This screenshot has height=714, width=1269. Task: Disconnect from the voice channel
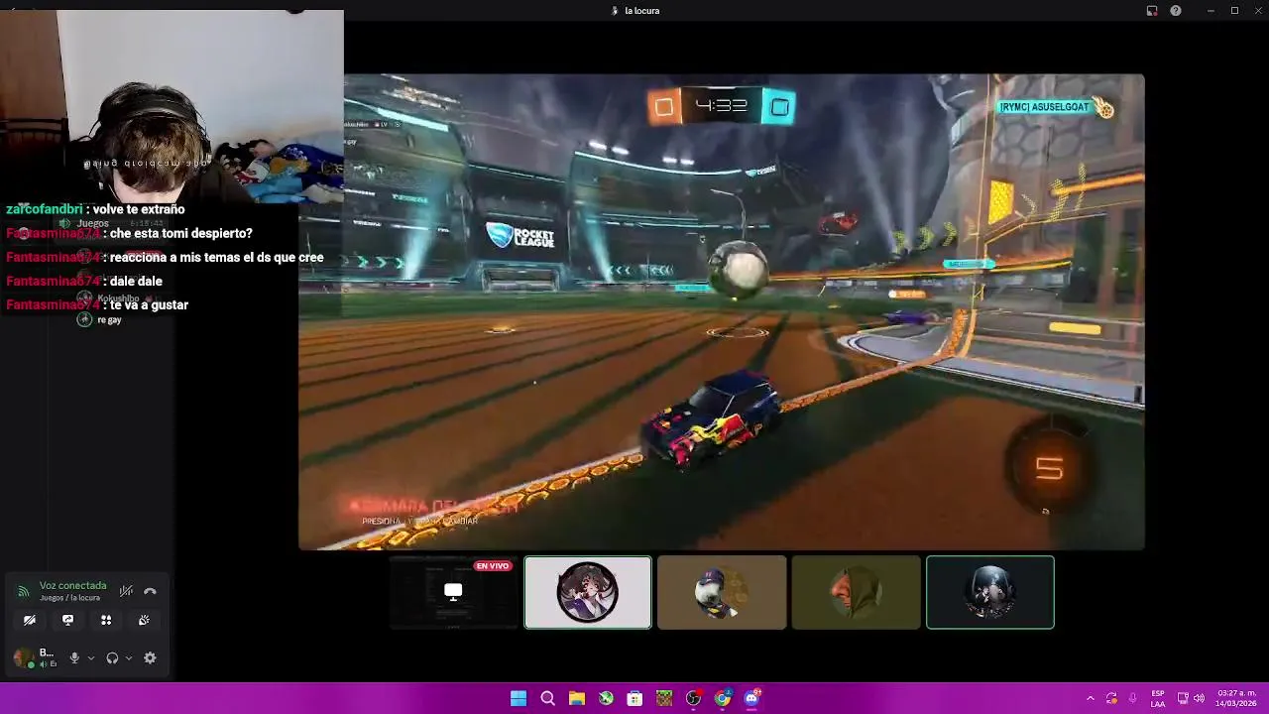[x=150, y=591]
